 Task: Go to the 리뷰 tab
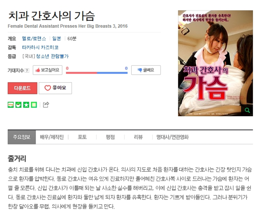pos(138,137)
